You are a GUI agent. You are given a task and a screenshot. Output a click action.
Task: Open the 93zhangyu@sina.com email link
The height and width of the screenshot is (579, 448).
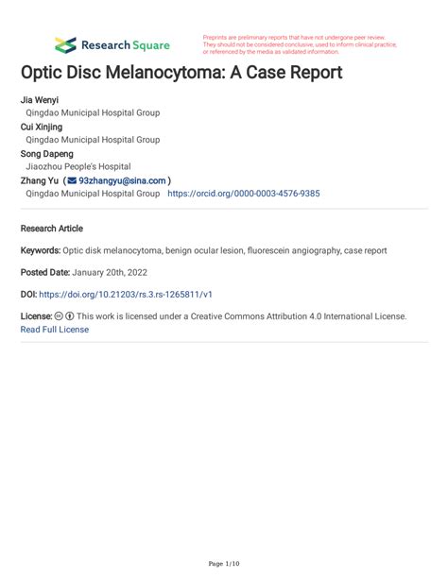(122, 180)
